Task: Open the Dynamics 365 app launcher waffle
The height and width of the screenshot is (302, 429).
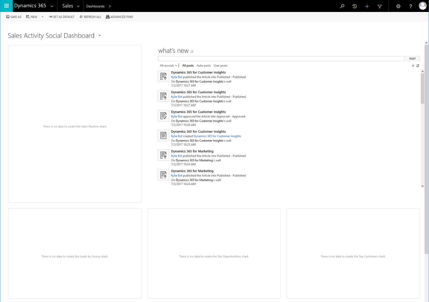Action: click(6, 6)
